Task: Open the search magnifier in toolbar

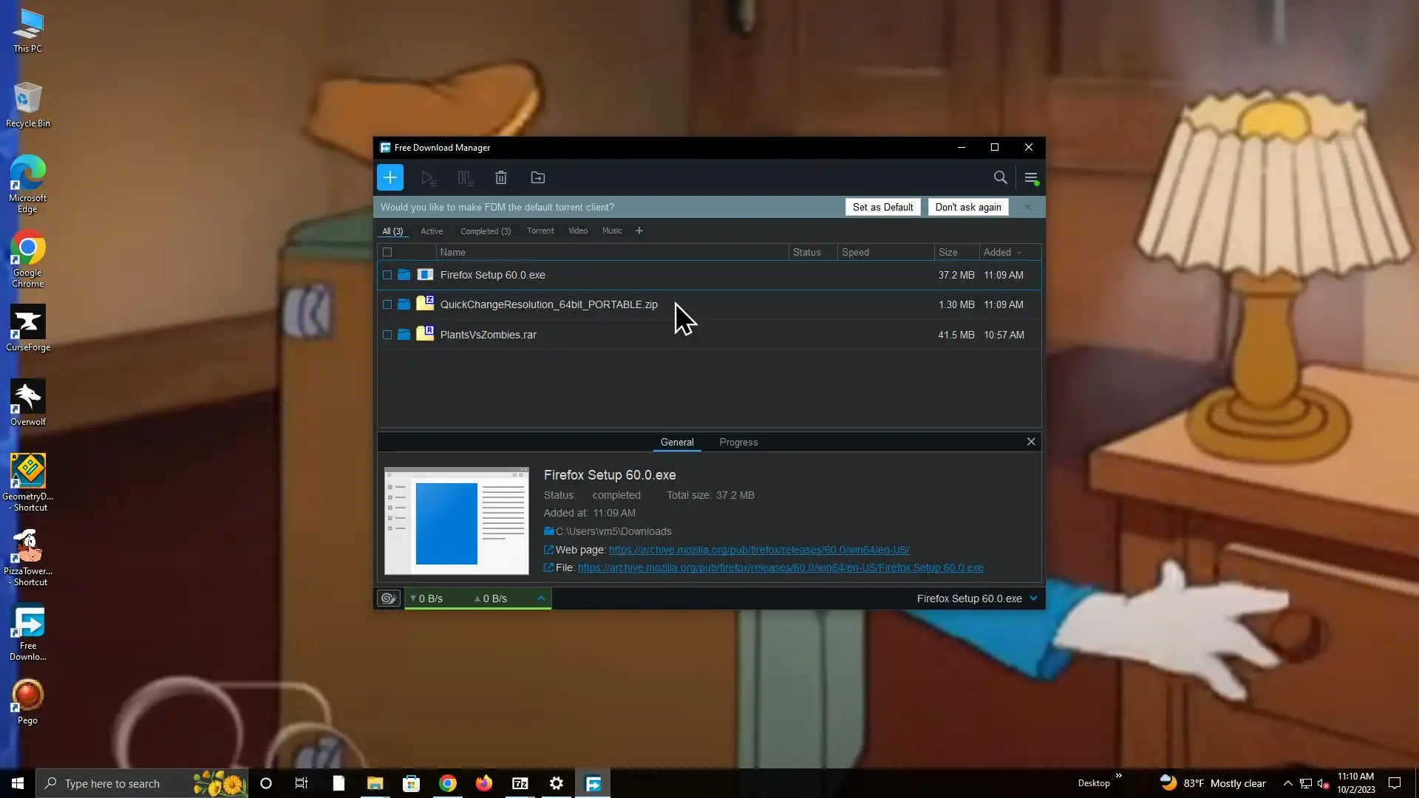Action: click(x=1000, y=177)
